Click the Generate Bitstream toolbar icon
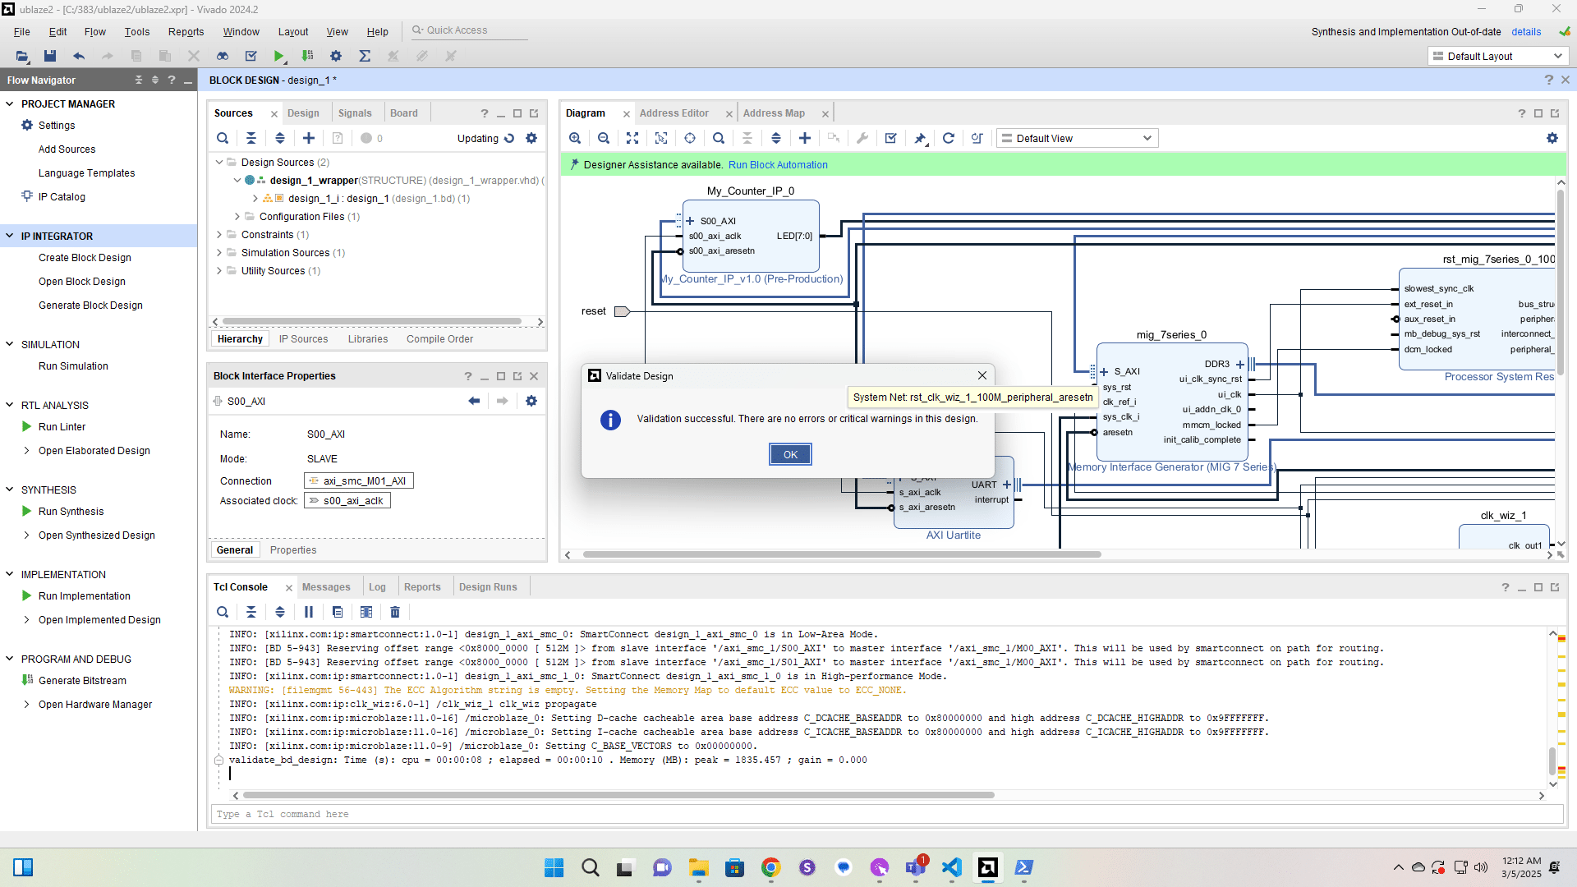This screenshot has width=1577, height=887. pyautogui.click(x=307, y=56)
